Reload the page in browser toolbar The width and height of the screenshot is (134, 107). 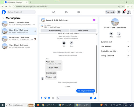click(x=10, y=7)
